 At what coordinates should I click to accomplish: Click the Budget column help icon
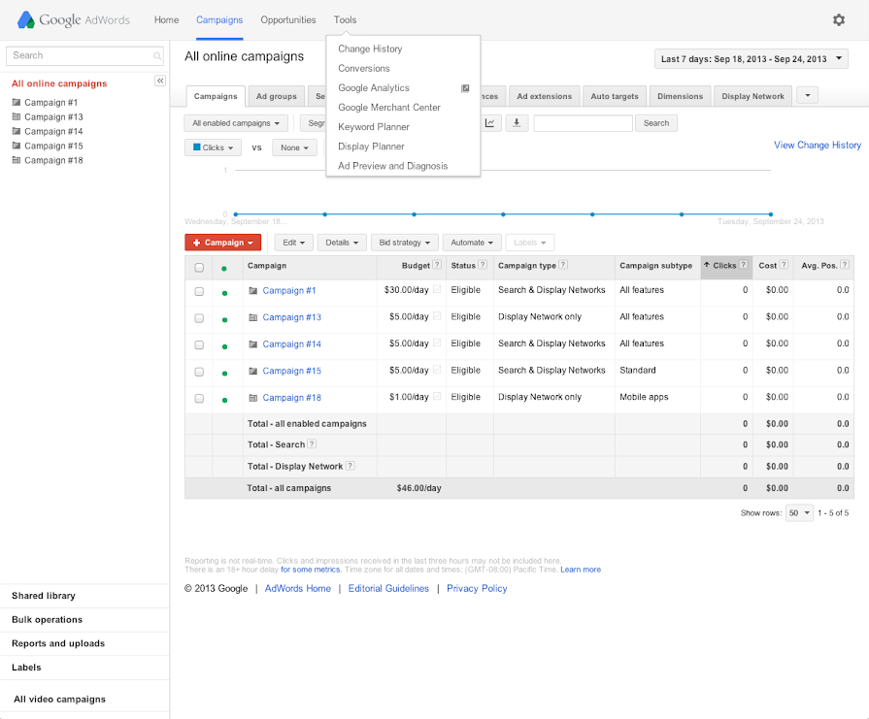[437, 265]
